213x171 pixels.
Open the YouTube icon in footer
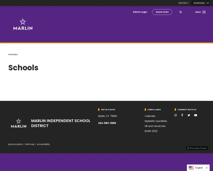tap(196, 115)
